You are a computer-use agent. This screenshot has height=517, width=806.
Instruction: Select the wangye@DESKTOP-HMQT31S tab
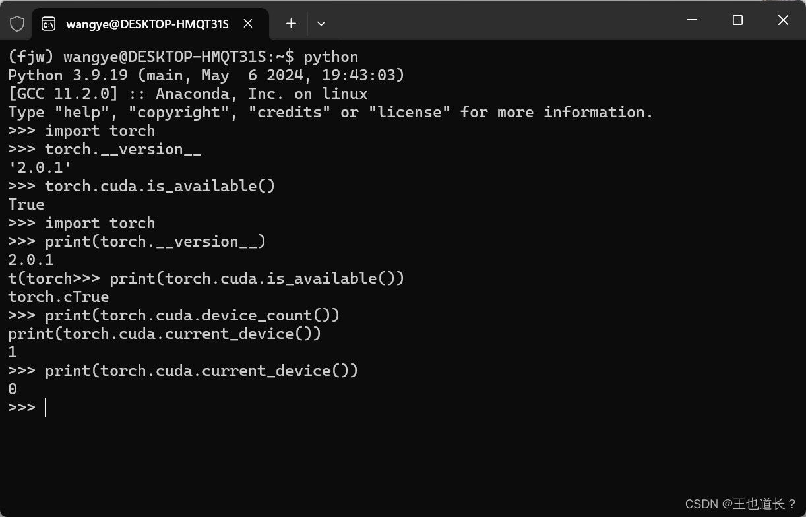coord(146,23)
